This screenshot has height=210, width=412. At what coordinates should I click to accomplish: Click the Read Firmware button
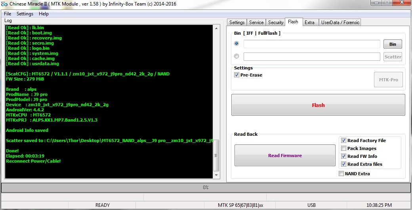285,155
